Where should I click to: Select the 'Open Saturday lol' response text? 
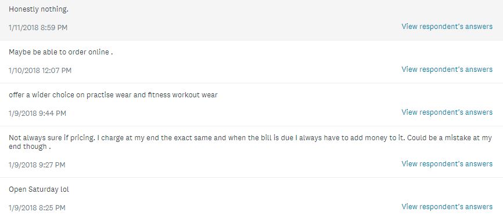39,189
